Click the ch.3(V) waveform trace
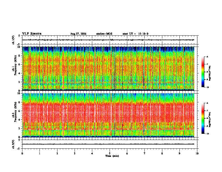Screen dimensions: 222x172 tap(108, 144)
